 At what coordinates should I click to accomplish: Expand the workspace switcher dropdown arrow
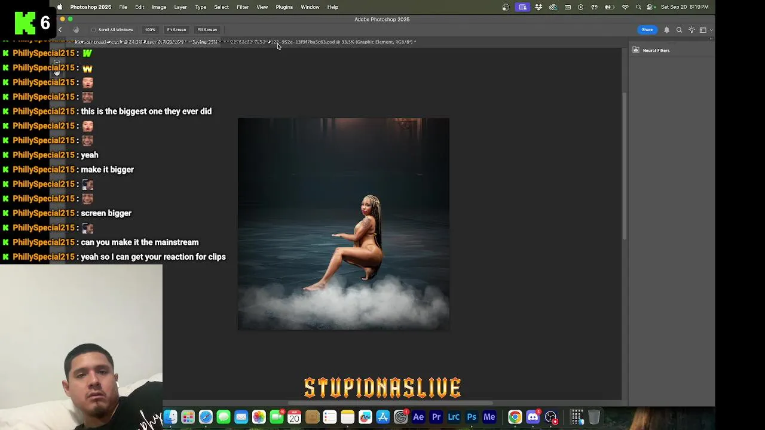point(711,30)
